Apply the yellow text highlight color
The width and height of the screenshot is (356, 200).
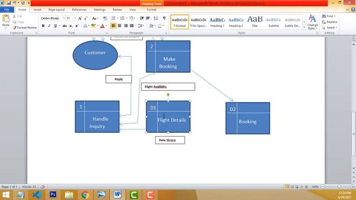pos(93,26)
